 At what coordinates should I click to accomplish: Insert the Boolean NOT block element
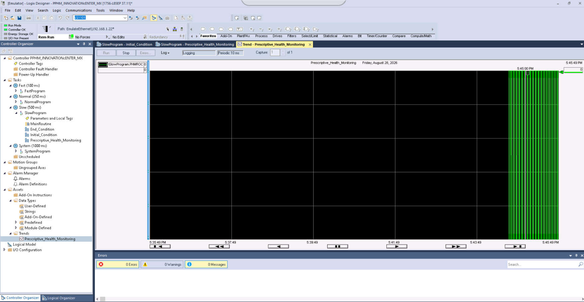[316, 29]
